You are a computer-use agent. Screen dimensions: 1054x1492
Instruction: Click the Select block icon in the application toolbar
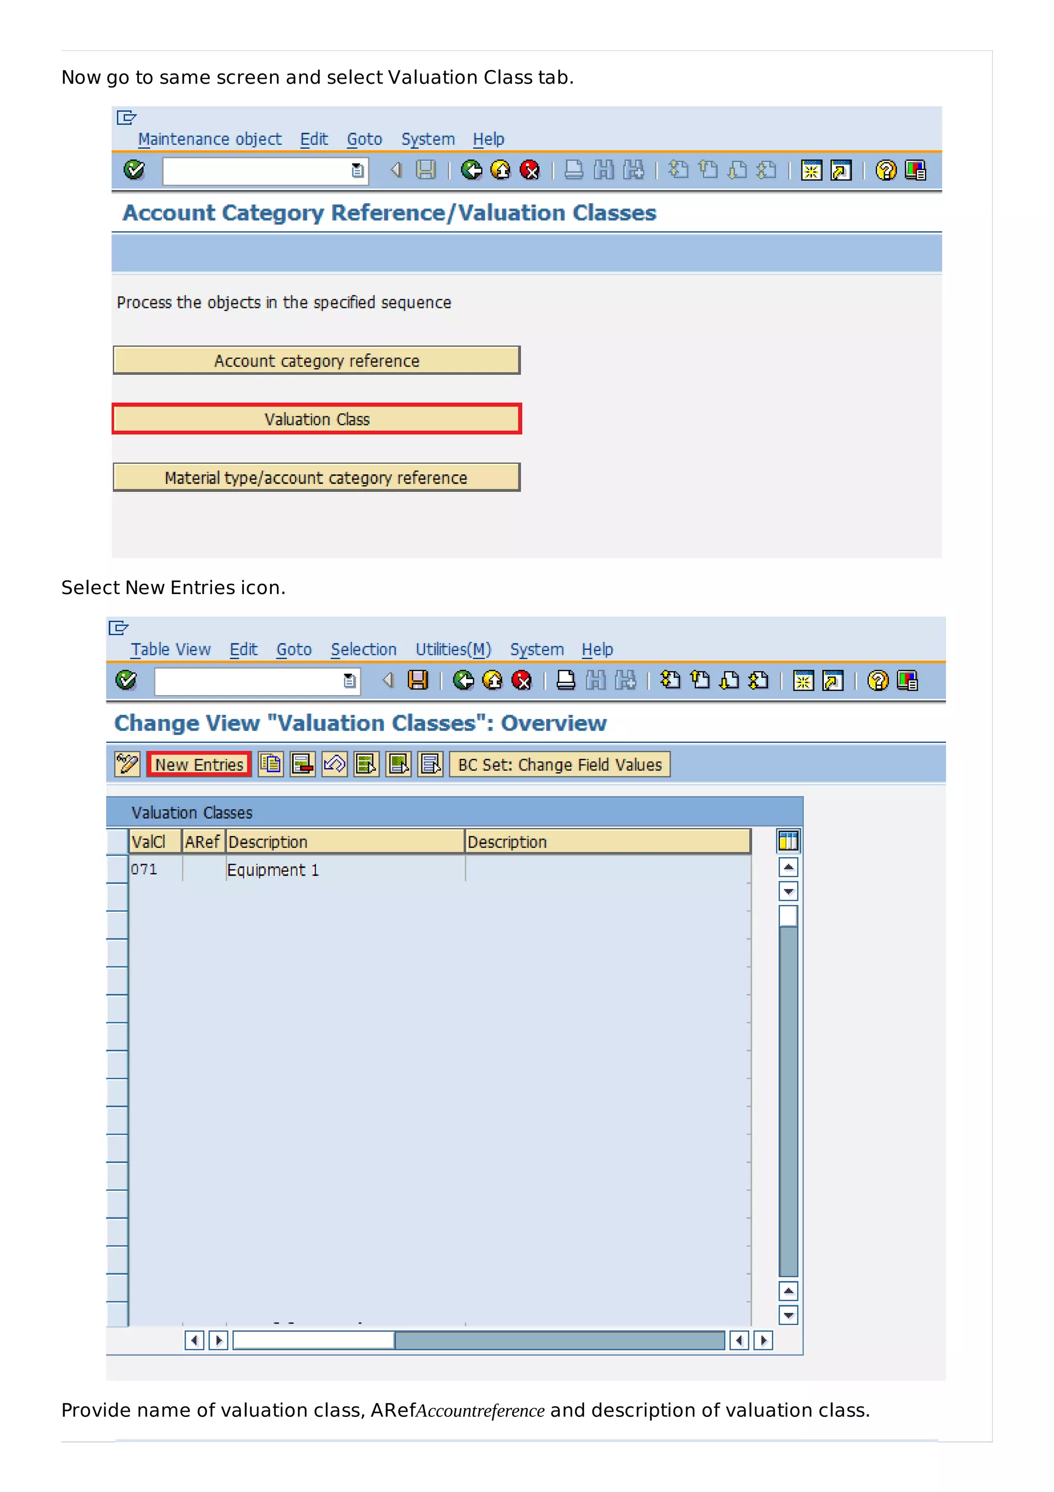399,764
